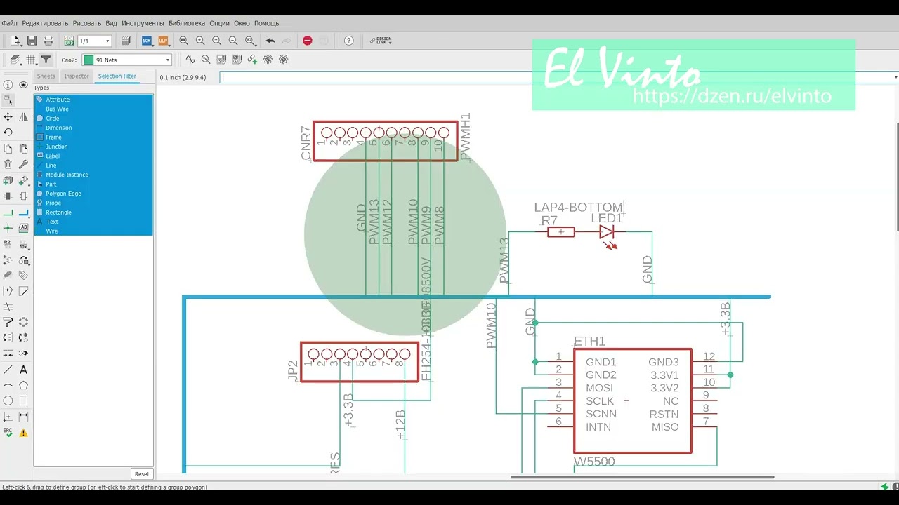Image resolution: width=899 pixels, height=505 pixels.
Task: Toggle Bus Wire type in Selection Filter
Action: (x=93, y=109)
